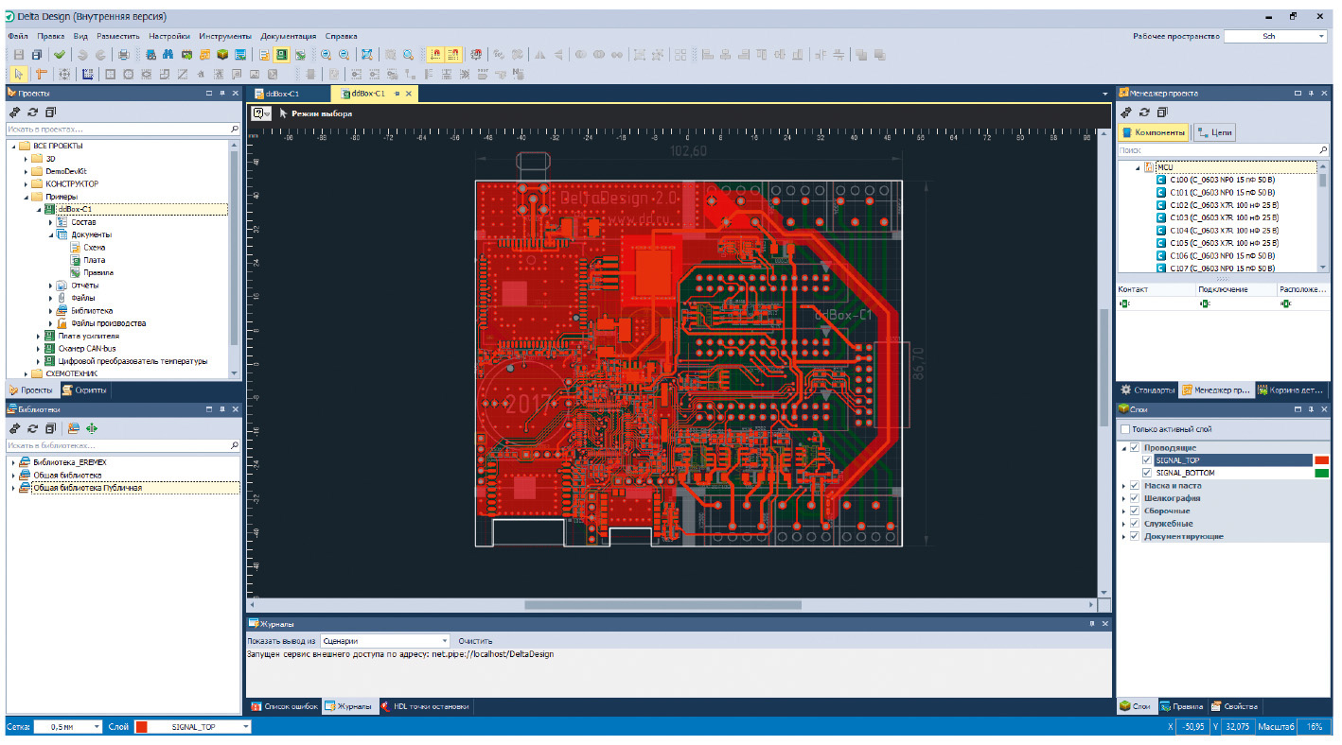Toggle the Маска и паста checkbox
This screenshot has height=745, width=1342.
(x=1135, y=486)
